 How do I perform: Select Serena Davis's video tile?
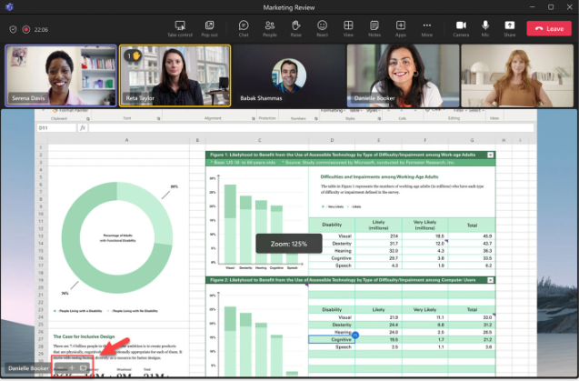point(60,76)
